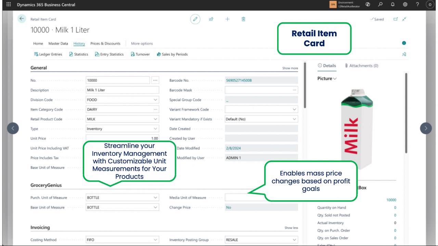Screen dimensions: 438x246
Task: Click the trash delete icon
Action: tap(243, 19)
